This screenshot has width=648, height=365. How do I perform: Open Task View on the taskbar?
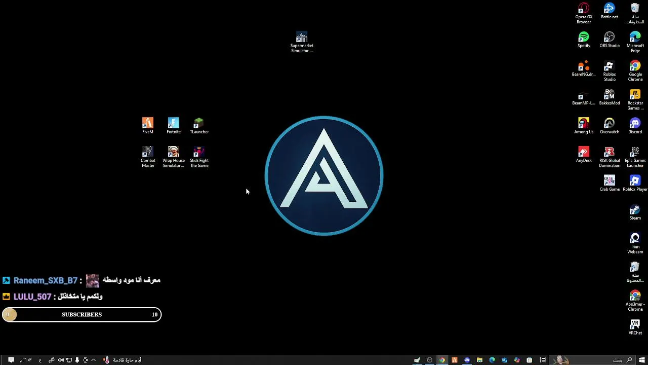click(x=543, y=360)
